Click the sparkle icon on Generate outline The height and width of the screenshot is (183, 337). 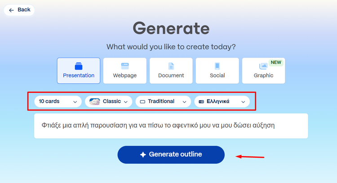[x=143, y=155]
